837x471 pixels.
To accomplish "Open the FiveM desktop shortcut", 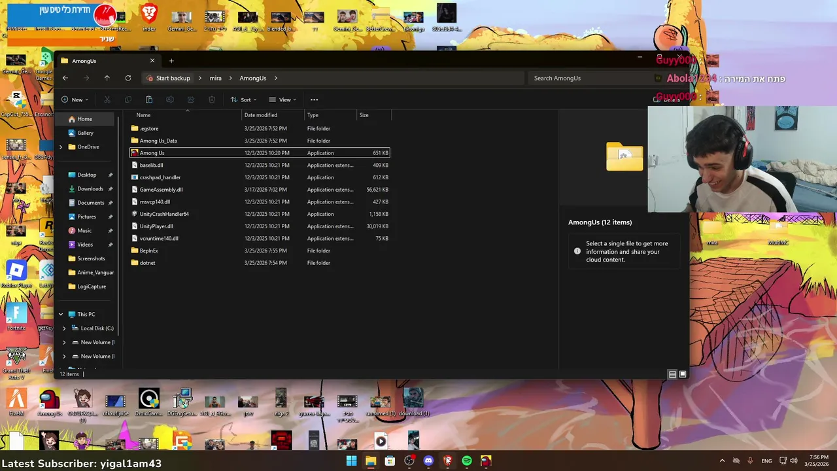I will [16, 402].
